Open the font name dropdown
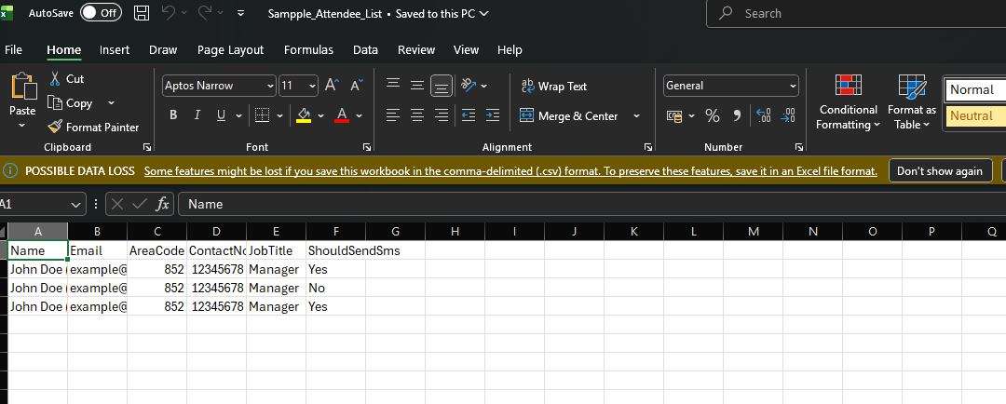 270,86
